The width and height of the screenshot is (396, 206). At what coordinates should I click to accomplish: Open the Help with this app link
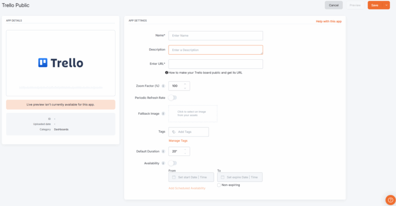point(328,22)
